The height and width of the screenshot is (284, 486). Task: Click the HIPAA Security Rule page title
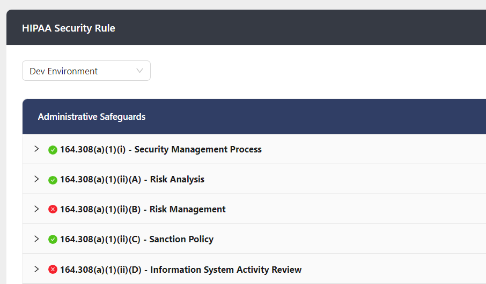(69, 28)
